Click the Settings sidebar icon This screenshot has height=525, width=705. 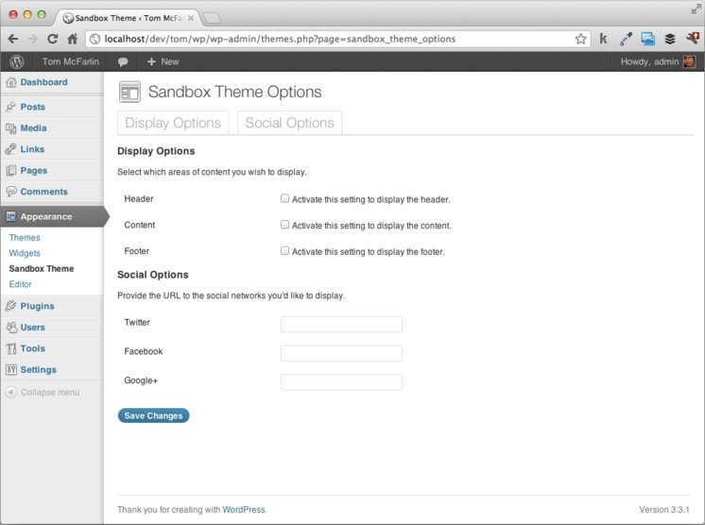click(10, 369)
